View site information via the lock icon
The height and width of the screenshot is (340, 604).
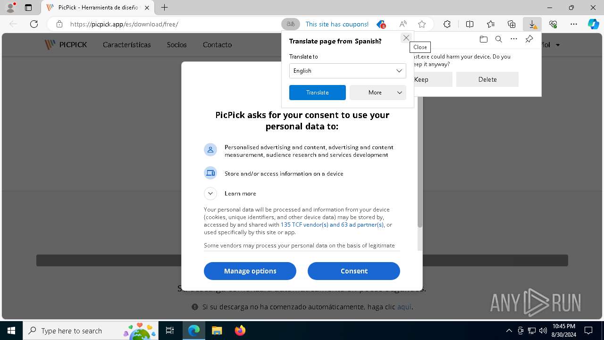pyautogui.click(x=59, y=24)
